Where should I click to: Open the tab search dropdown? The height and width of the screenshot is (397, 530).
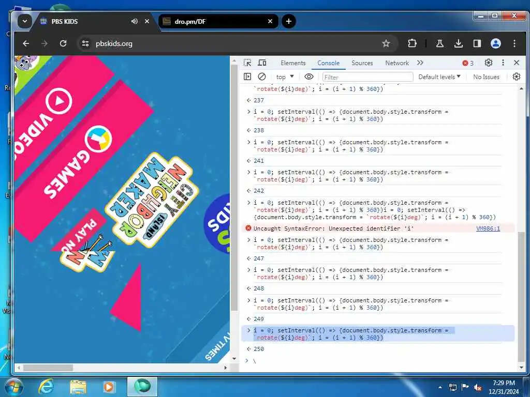[25, 21]
